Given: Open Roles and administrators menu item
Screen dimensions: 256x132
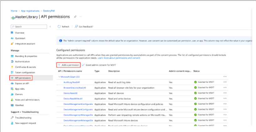Looking at the screenshot, I should point(27,100).
